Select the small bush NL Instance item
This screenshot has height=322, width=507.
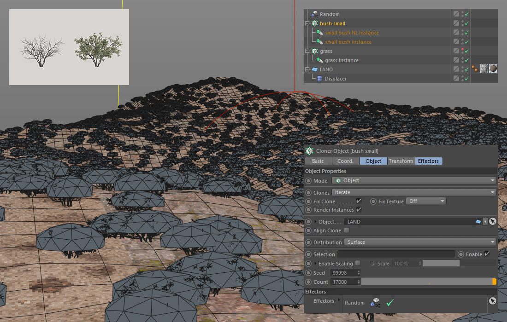pyautogui.click(x=352, y=33)
